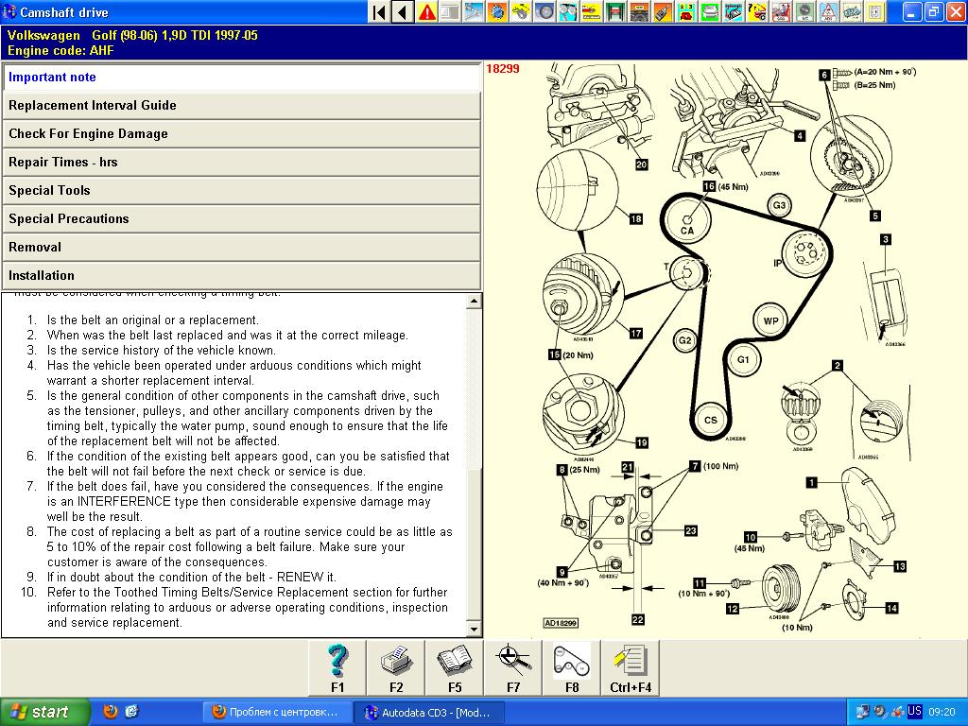Select the Important note heading
968x726 pixels.
tap(241, 78)
